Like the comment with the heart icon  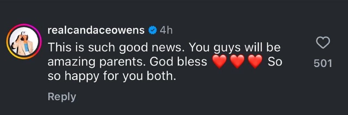tap(323, 43)
